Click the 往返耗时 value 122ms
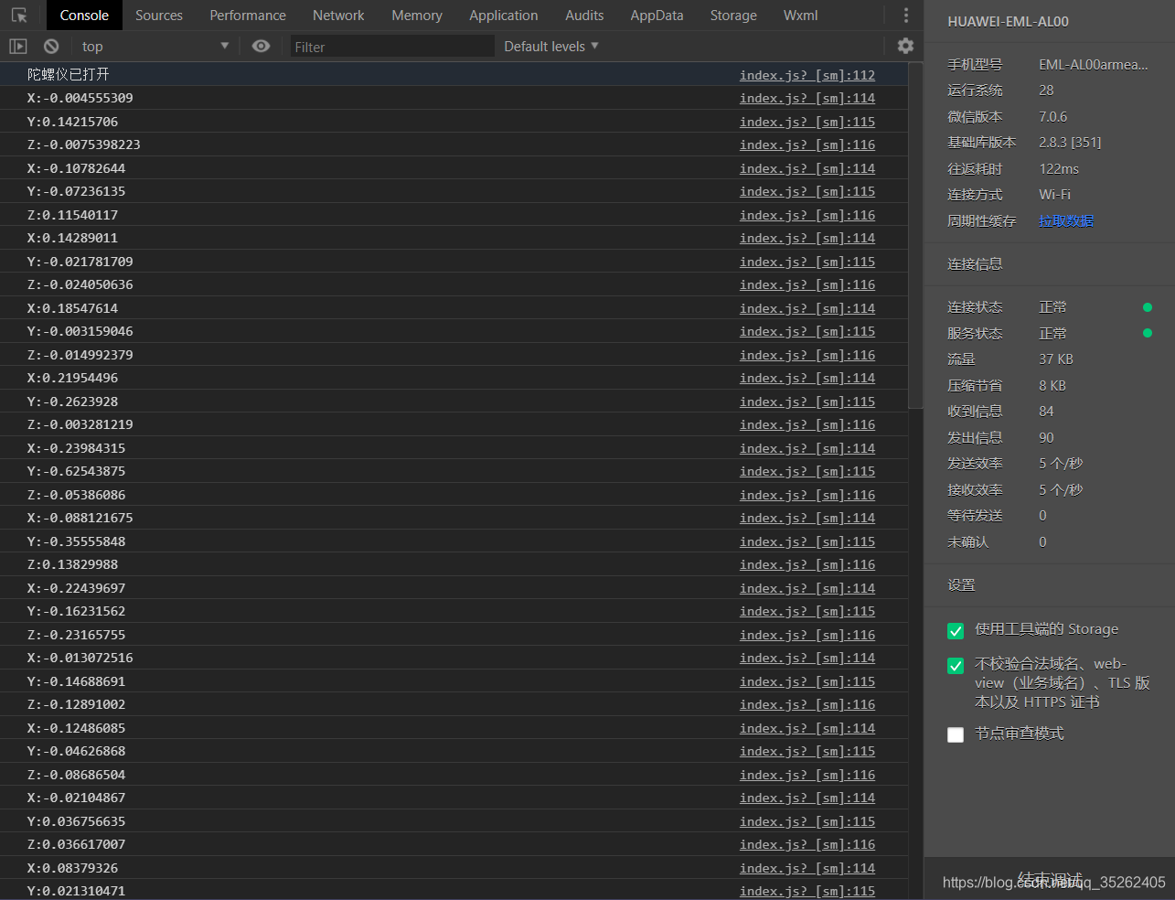This screenshot has width=1175, height=900. (1059, 168)
